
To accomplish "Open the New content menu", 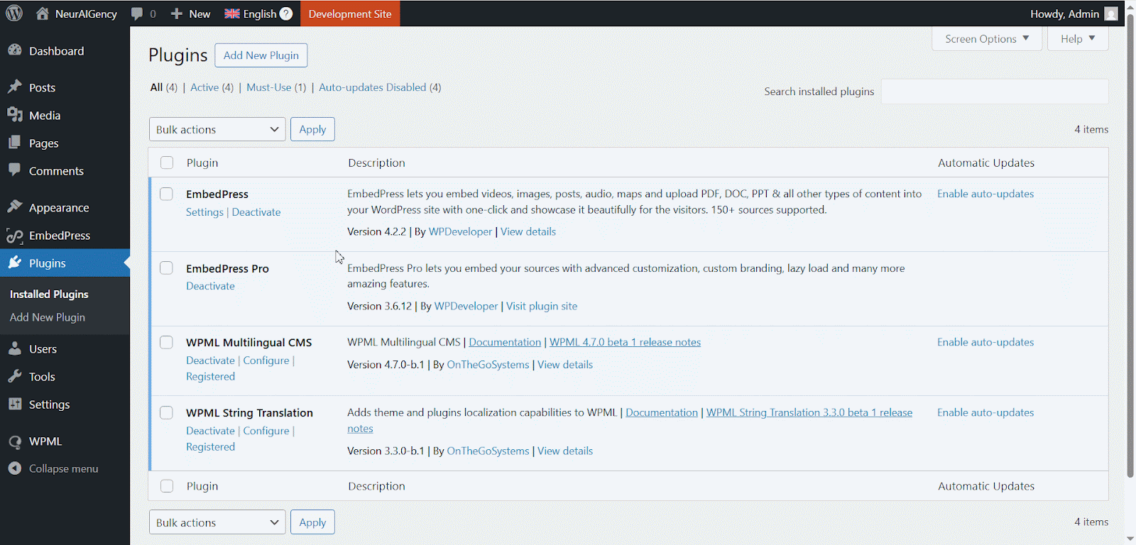I will pos(190,13).
